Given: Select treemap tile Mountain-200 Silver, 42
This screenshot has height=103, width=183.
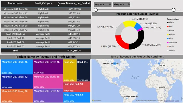Looking at the screenshot, I should coord(48,96).
